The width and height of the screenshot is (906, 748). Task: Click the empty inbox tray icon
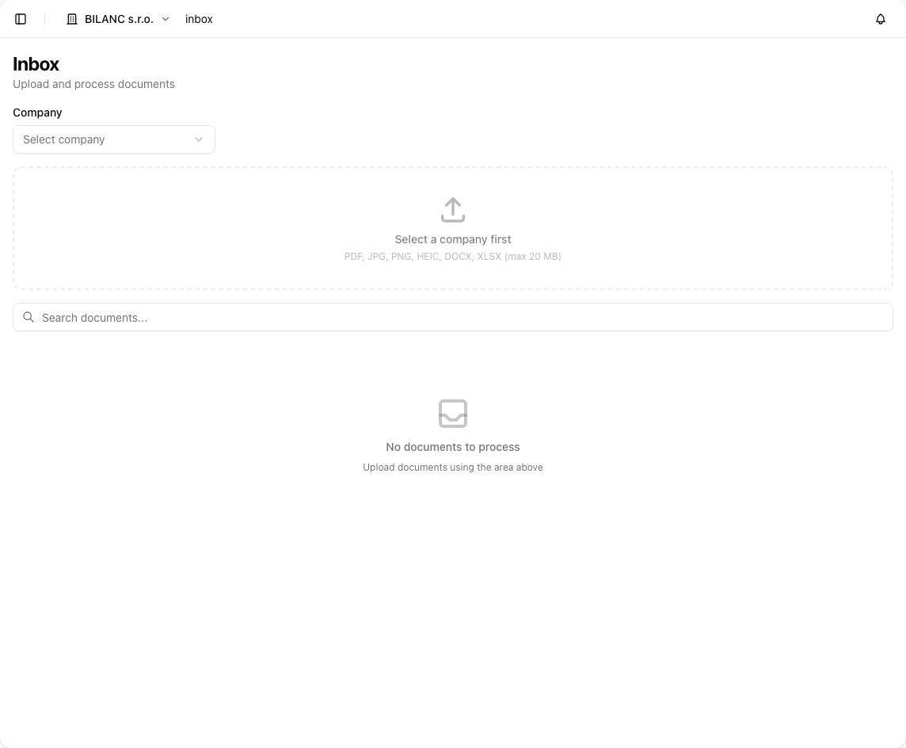(x=453, y=414)
